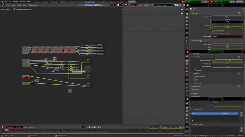Open the Render menu in top bar
Screen dimensions: 245x137
16,1
